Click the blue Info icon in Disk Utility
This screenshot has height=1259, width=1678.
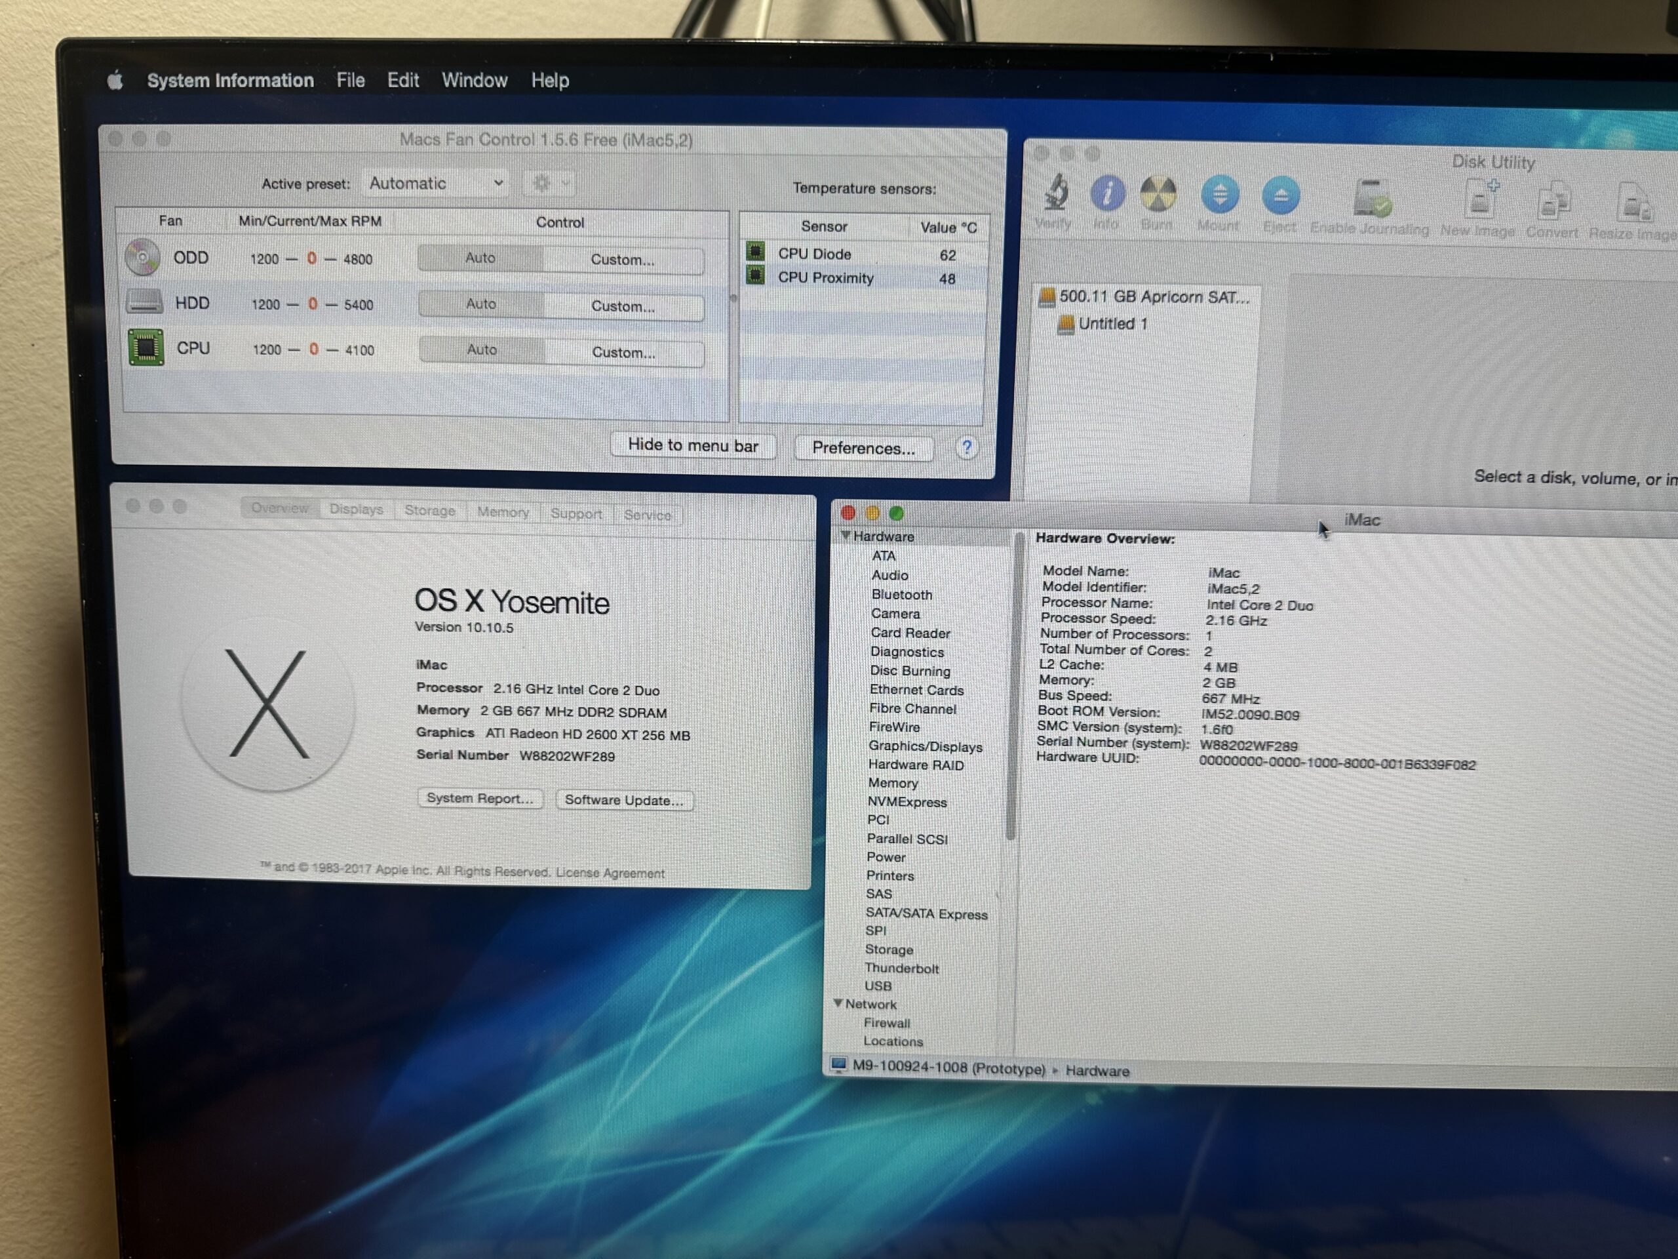[x=1107, y=194]
